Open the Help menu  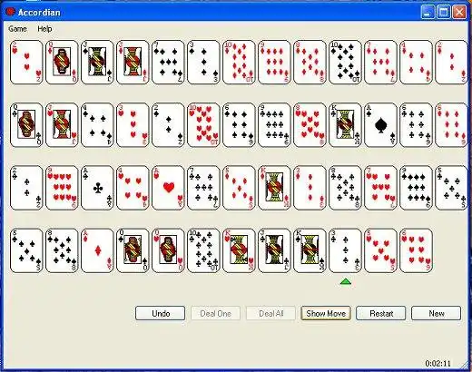click(44, 29)
